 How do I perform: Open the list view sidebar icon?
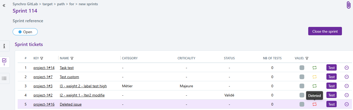[4, 78]
